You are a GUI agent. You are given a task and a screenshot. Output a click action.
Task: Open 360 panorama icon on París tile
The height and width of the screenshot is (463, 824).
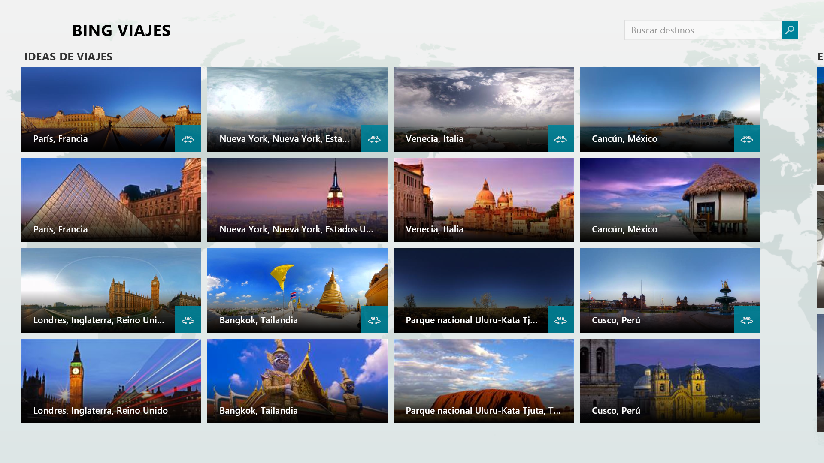click(x=188, y=138)
